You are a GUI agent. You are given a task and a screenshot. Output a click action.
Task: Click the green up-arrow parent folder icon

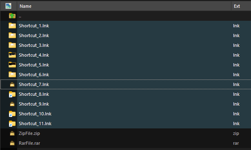(12, 16)
